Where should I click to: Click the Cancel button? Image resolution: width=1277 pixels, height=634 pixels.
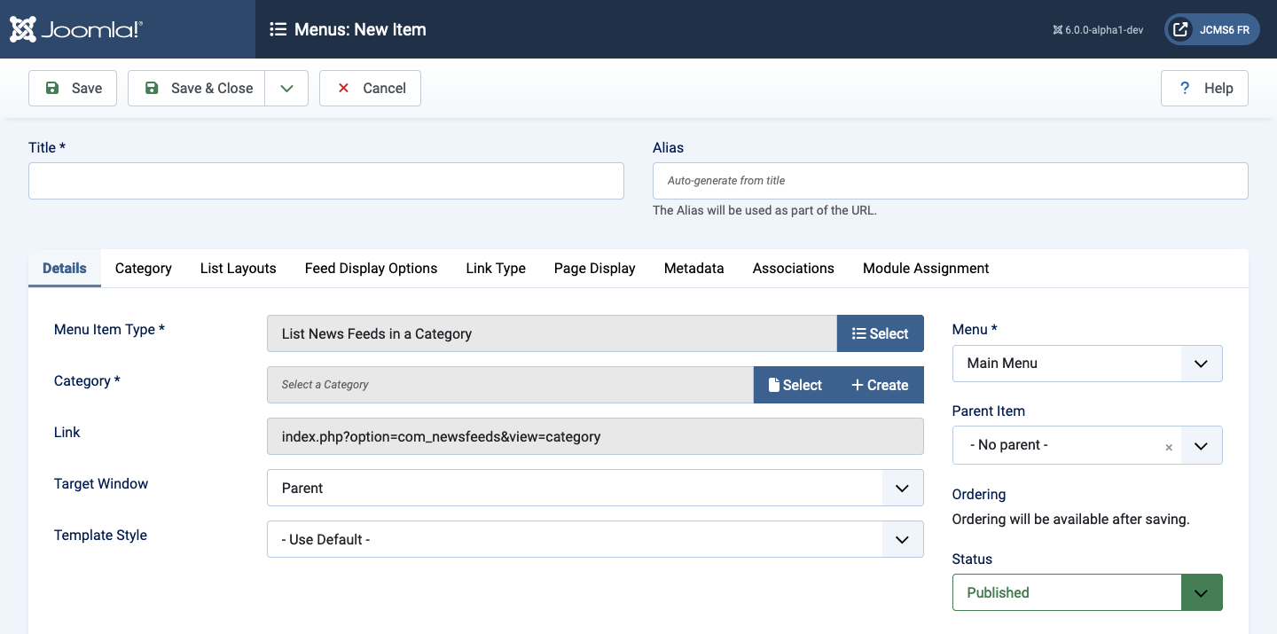point(369,88)
